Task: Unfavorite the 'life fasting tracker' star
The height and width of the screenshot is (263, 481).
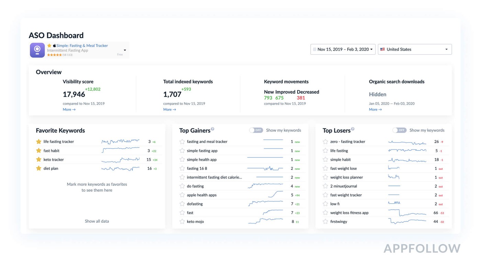Action: click(38, 142)
